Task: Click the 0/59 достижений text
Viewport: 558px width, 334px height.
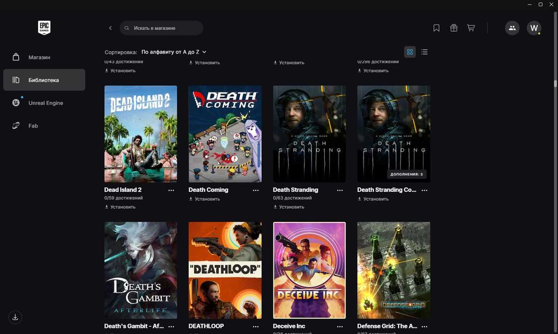Action: [123, 198]
